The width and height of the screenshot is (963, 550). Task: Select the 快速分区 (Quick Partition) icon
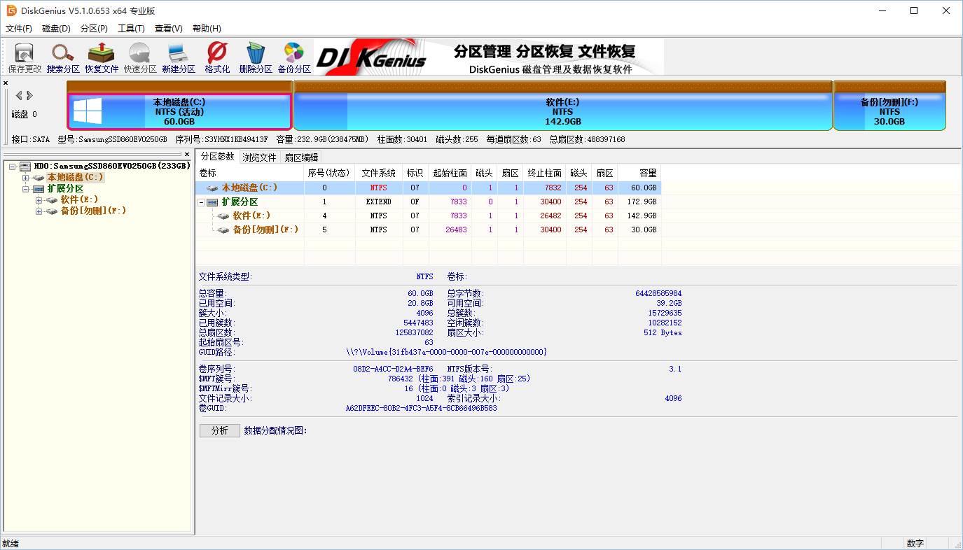[139, 57]
